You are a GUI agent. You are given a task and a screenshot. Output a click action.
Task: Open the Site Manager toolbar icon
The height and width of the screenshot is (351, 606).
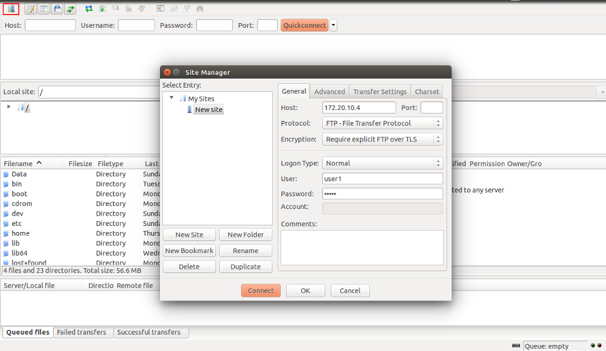(11, 8)
